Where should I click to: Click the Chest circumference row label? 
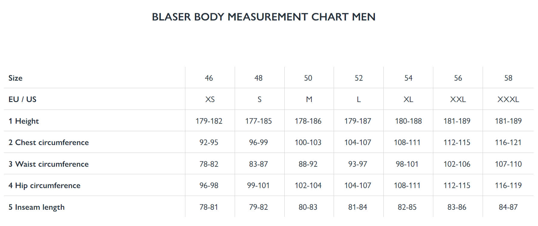point(48,142)
